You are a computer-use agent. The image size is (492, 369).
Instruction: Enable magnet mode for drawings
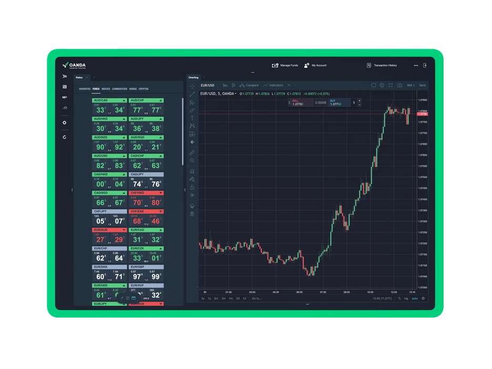click(192, 171)
